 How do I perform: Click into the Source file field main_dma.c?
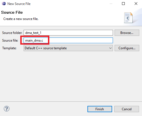tap(68, 40)
